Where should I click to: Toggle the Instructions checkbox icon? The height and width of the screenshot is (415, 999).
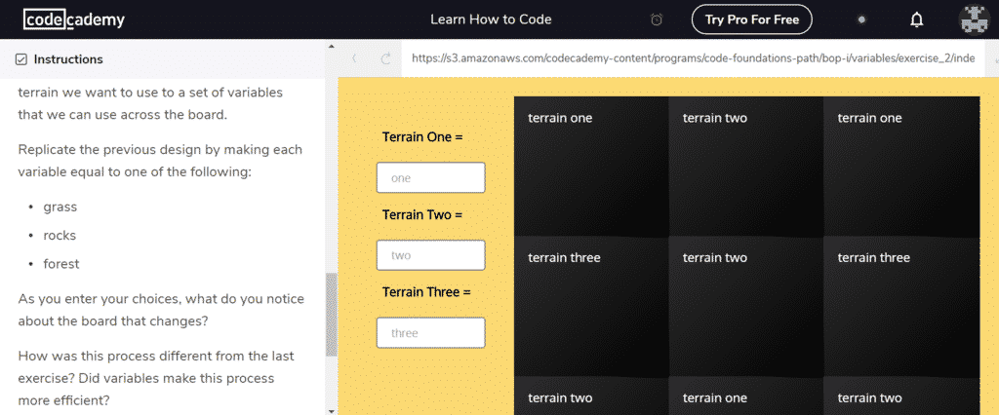(x=21, y=59)
